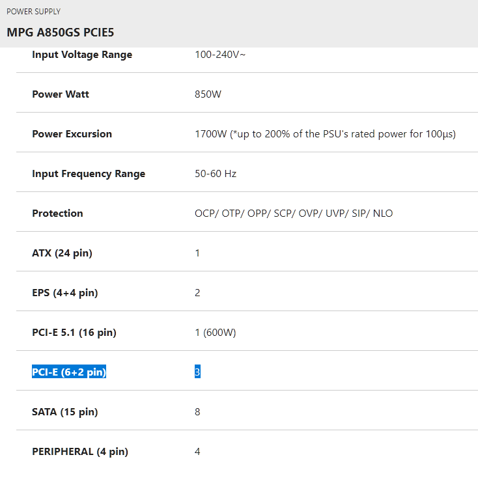The width and height of the screenshot is (478, 483).
Task: Click the Input Frequency Range label
Action: pos(89,174)
